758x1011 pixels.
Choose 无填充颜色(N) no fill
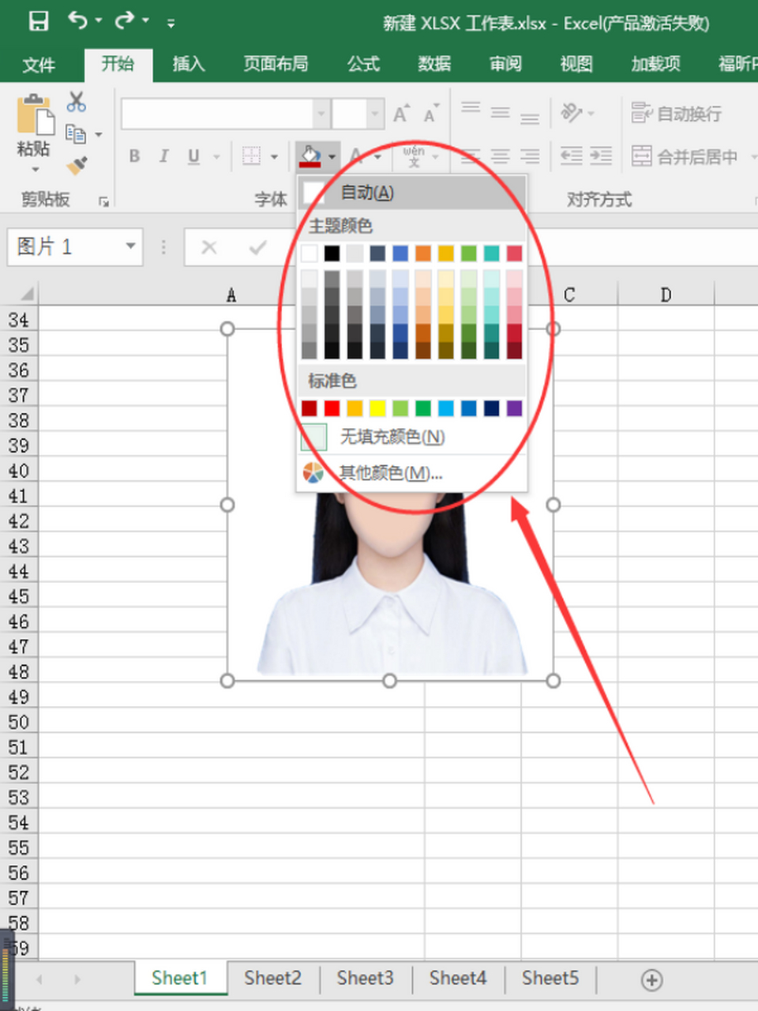pyautogui.click(x=412, y=437)
